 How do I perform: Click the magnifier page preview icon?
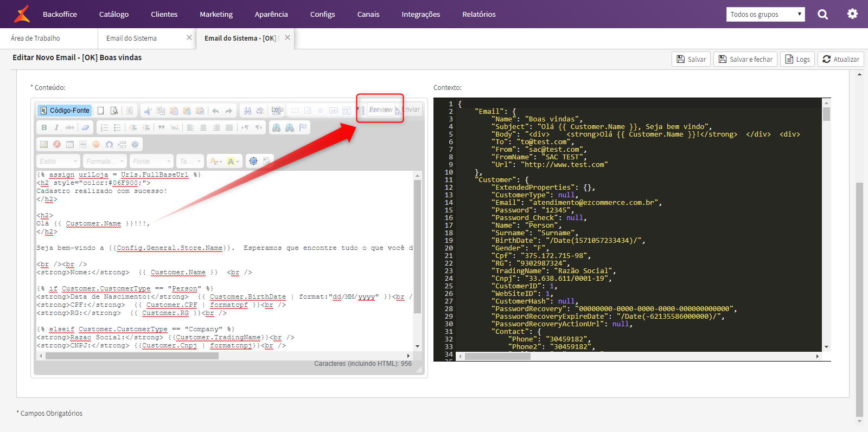pyautogui.click(x=114, y=111)
